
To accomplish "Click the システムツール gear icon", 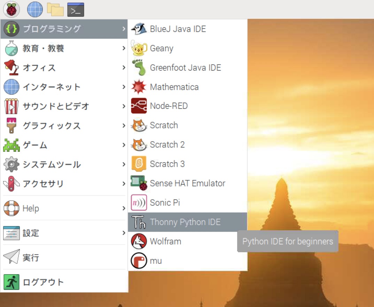I will tap(11, 164).
